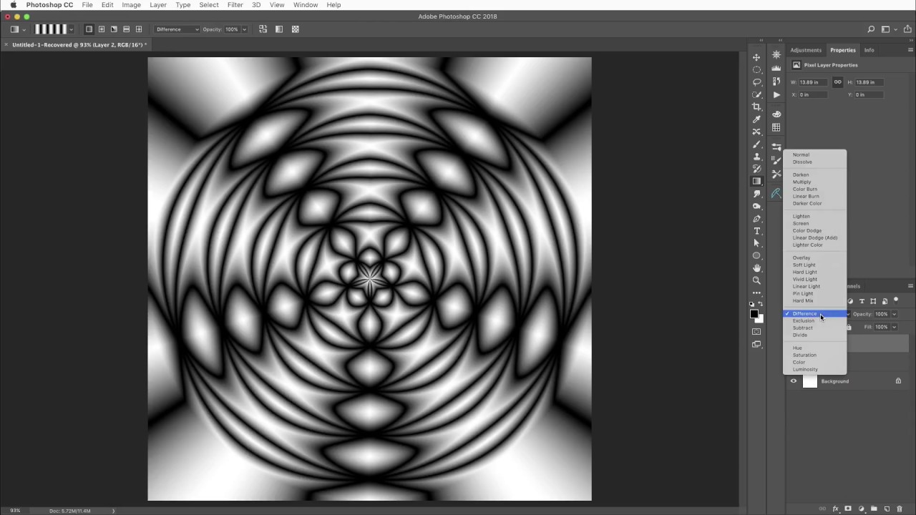Open the Layers panel Opacity dropdown arrow
Image resolution: width=916 pixels, height=515 pixels.
click(x=894, y=314)
